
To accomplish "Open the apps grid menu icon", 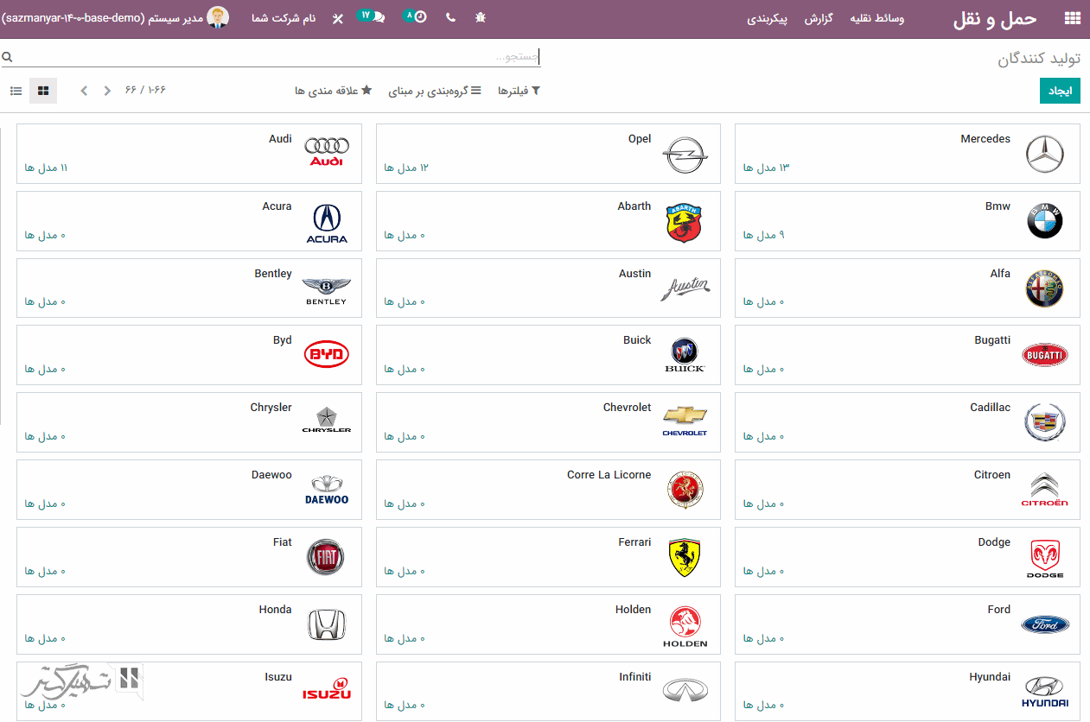I will [x=1072, y=18].
